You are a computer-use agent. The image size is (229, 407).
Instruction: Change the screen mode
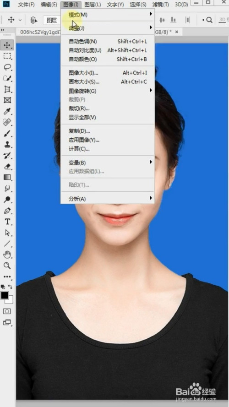[x=7, y=323]
